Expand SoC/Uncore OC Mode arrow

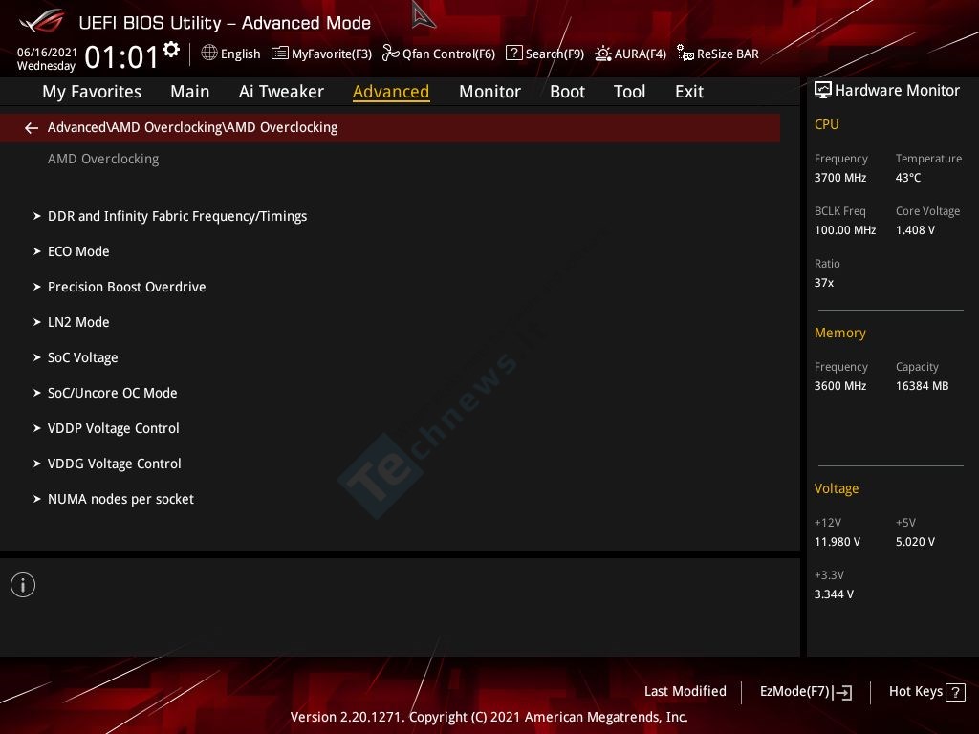click(x=37, y=393)
